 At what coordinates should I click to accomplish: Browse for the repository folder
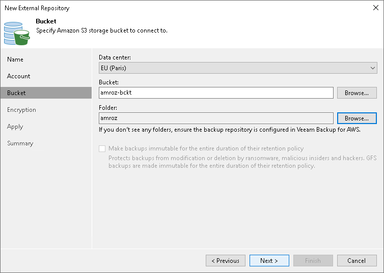tap(356, 118)
